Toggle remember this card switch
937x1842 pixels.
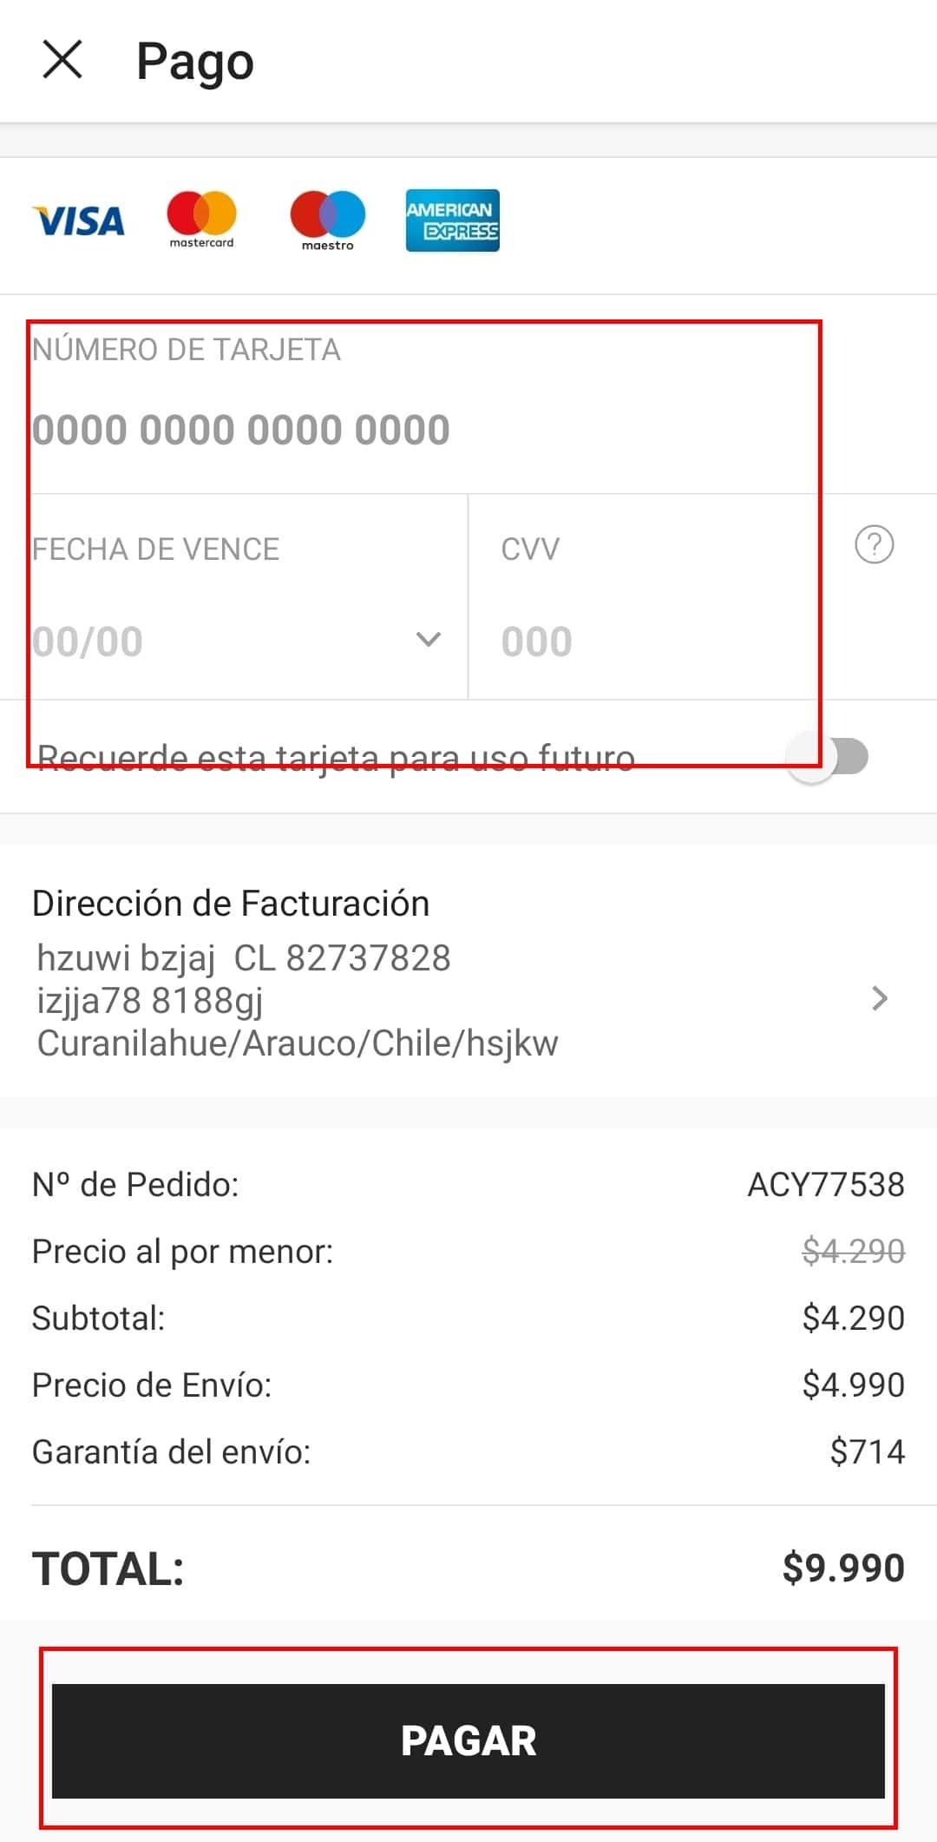[827, 757]
